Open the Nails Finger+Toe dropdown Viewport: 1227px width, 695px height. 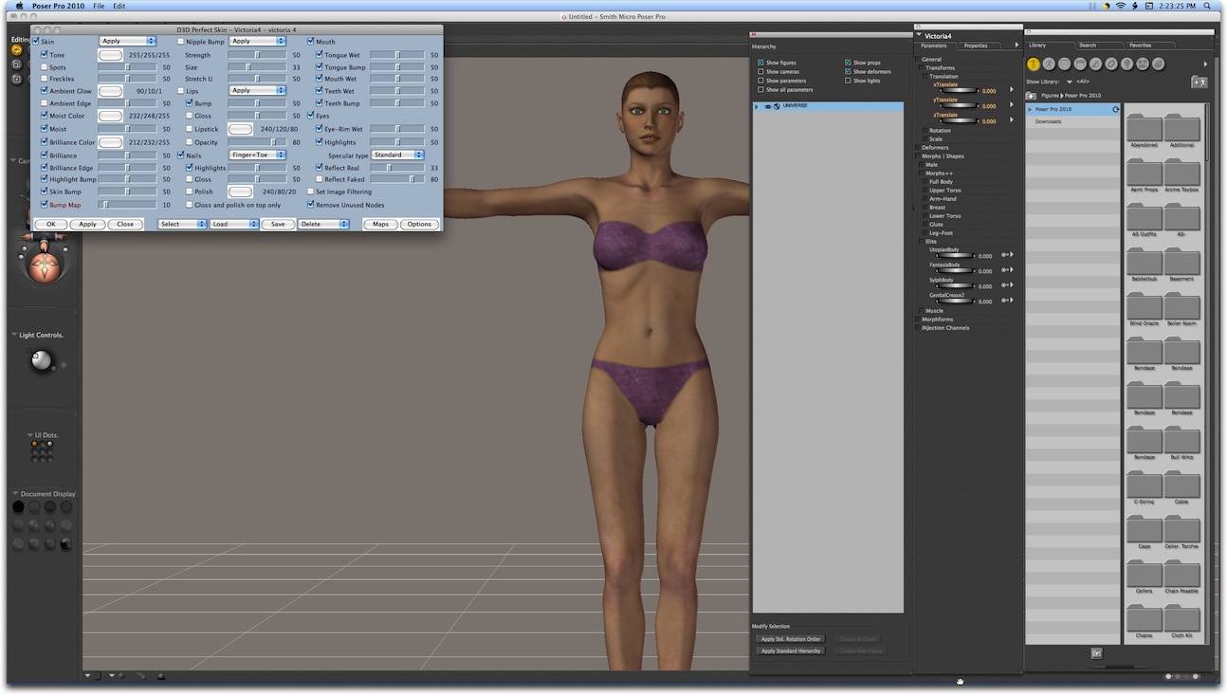257,155
